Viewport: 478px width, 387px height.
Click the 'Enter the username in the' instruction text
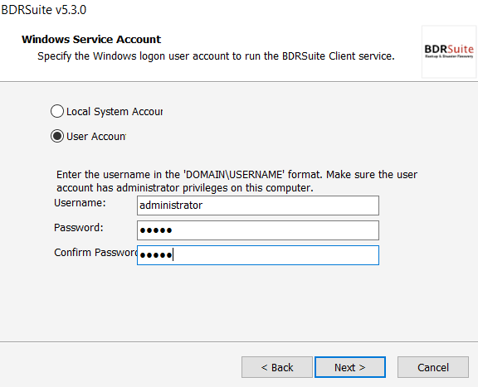(237, 181)
